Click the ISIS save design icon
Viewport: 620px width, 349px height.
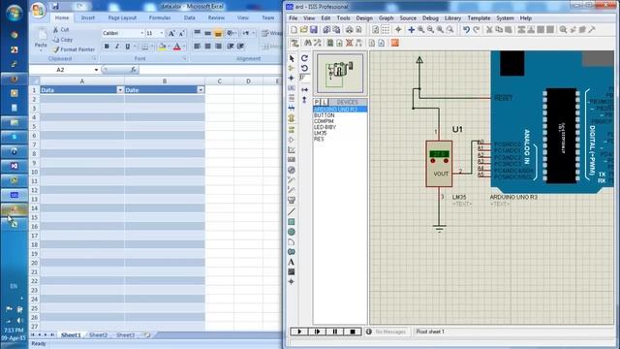314,30
